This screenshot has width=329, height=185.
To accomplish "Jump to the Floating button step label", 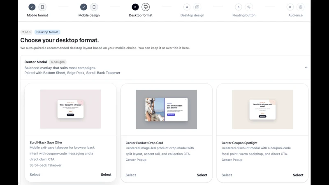I will [244, 15].
